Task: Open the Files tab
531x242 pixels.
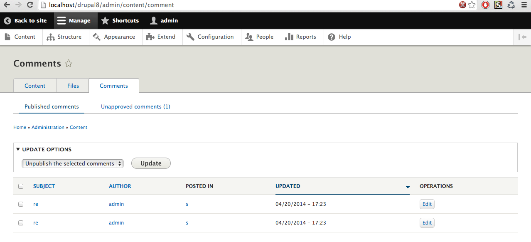Action: point(72,86)
